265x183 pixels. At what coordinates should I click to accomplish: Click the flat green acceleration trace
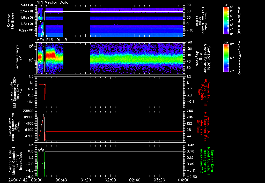(114, 164)
